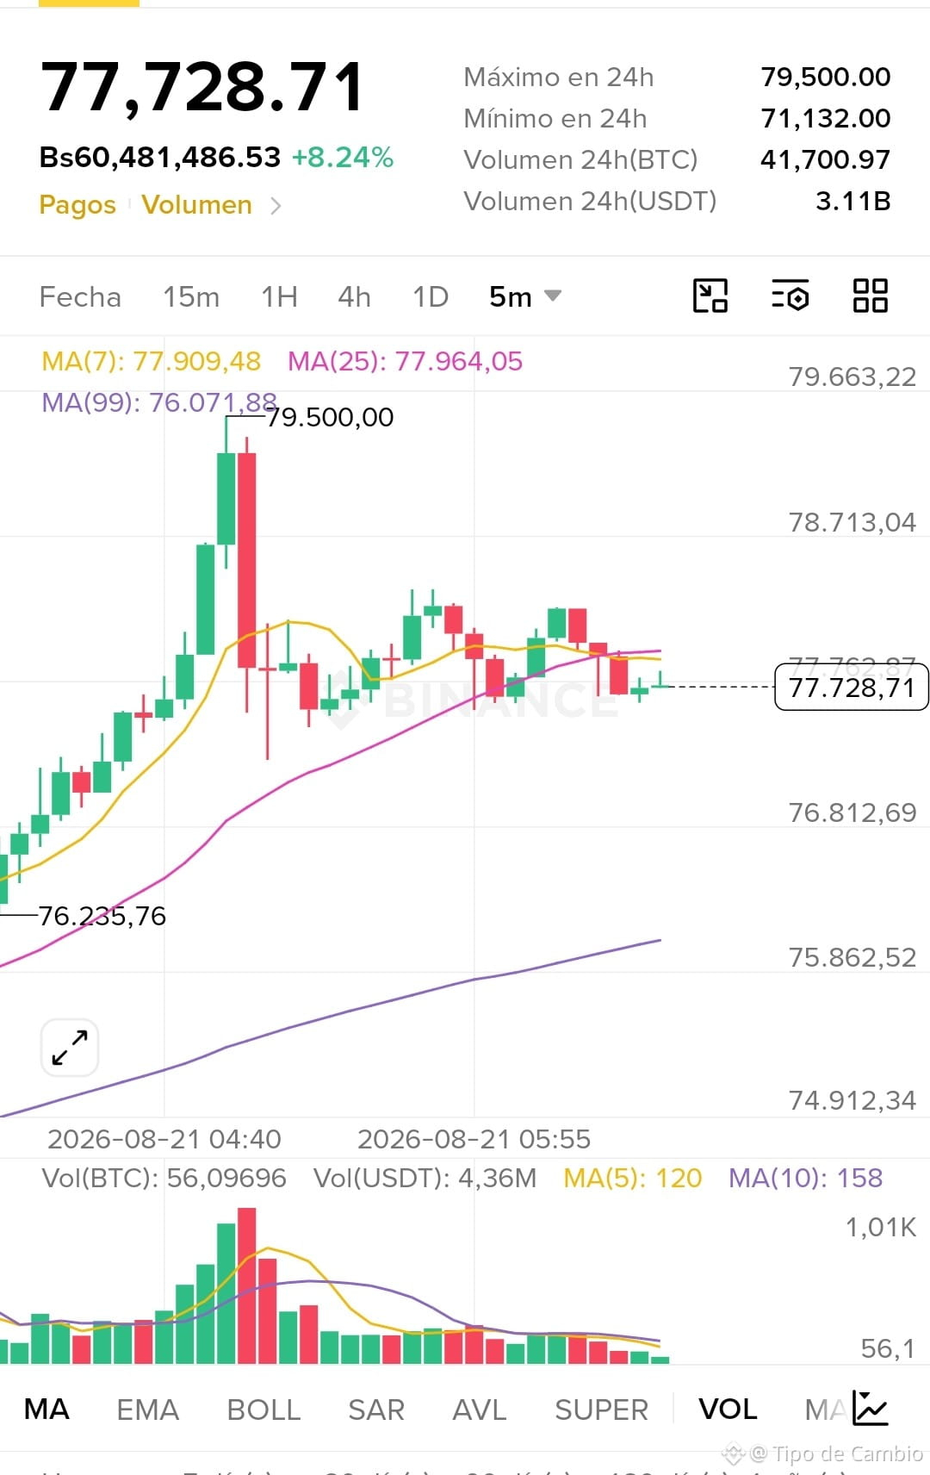Open the four-square grid layout icon
Viewport: 930px width, 1475px height.
point(870,296)
